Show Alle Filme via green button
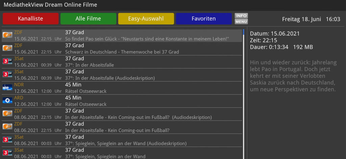The image size is (346, 159). point(88,19)
